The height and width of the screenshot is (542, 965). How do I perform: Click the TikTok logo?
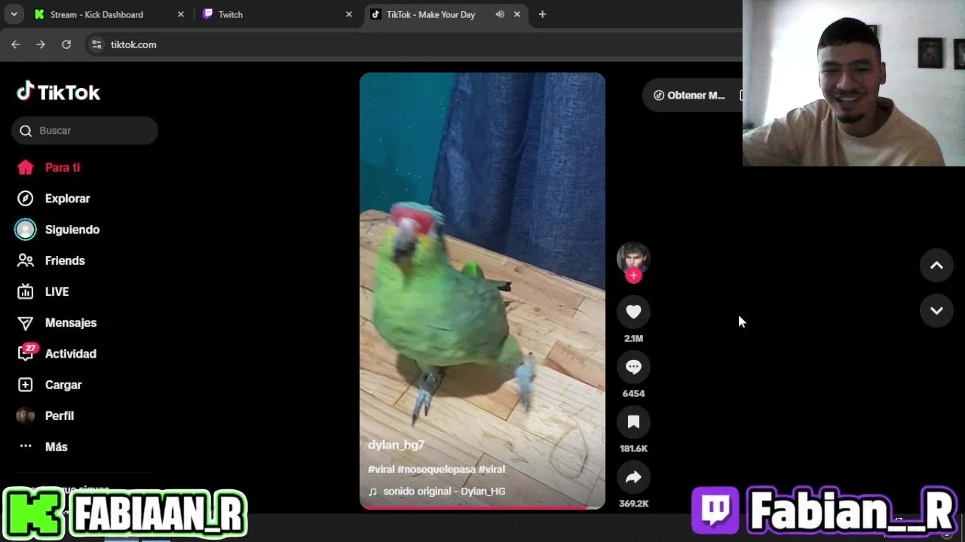58,92
